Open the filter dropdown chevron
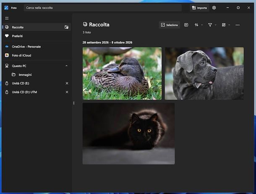This screenshot has width=256, height=194. coord(216,25)
